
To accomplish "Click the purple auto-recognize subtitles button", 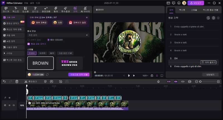I will pyautogui.click(x=79, y=75).
